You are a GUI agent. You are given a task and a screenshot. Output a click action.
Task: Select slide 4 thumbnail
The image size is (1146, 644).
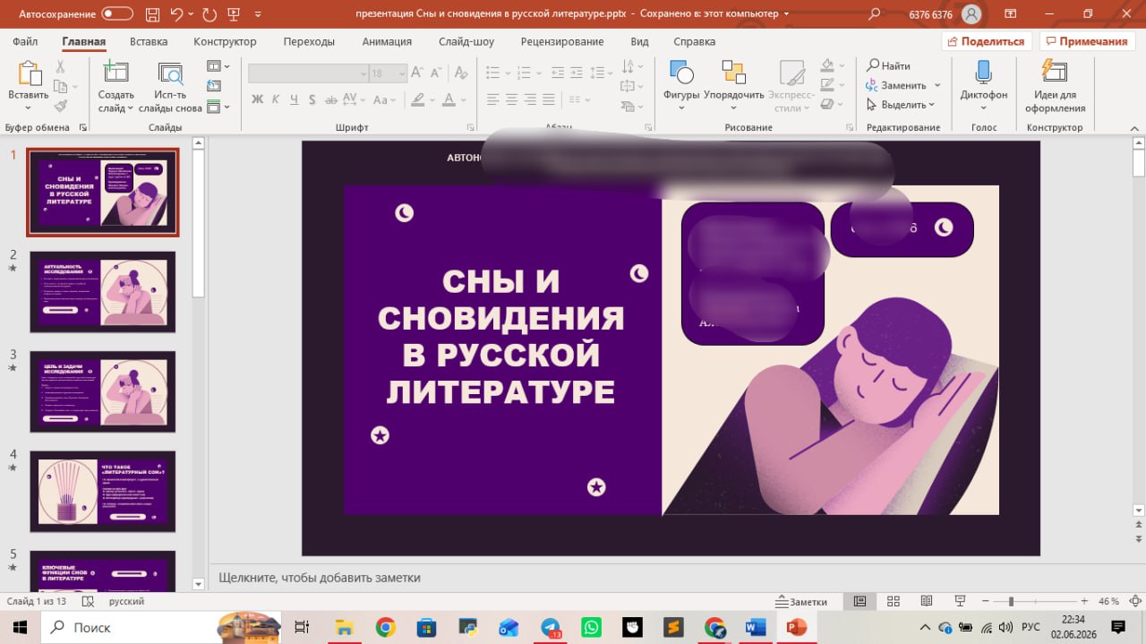click(x=103, y=491)
